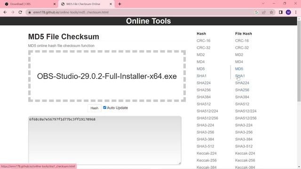The width and height of the screenshot is (301, 169).
Task: Open SHA1 under the File Hash column
Action: (240, 76)
